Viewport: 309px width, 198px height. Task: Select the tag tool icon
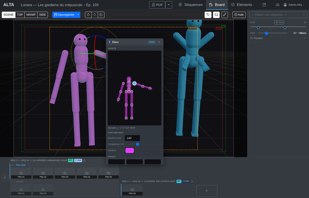tap(208, 15)
